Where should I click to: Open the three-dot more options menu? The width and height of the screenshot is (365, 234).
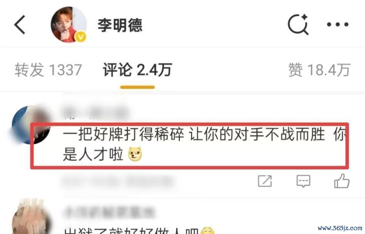coord(338,24)
